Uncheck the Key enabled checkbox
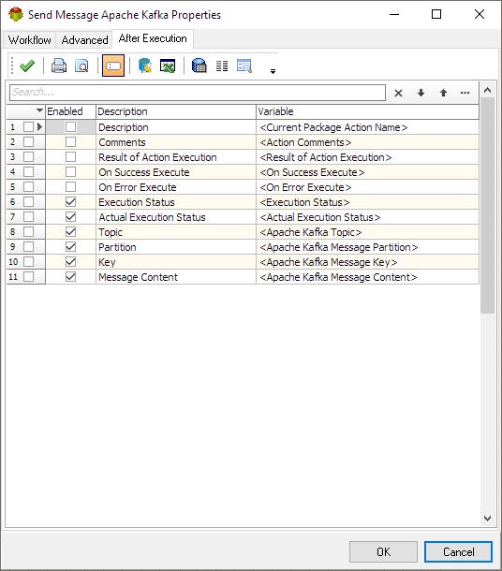This screenshot has height=571, width=502. coord(70,261)
